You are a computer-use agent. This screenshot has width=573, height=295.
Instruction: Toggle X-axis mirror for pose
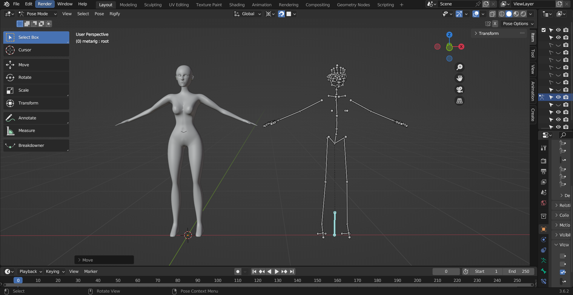pyautogui.click(x=495, y=24)
